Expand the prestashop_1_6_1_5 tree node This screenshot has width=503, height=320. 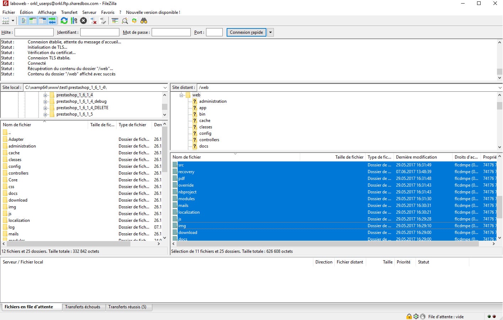pyautogui.click(x=45, y=114)
